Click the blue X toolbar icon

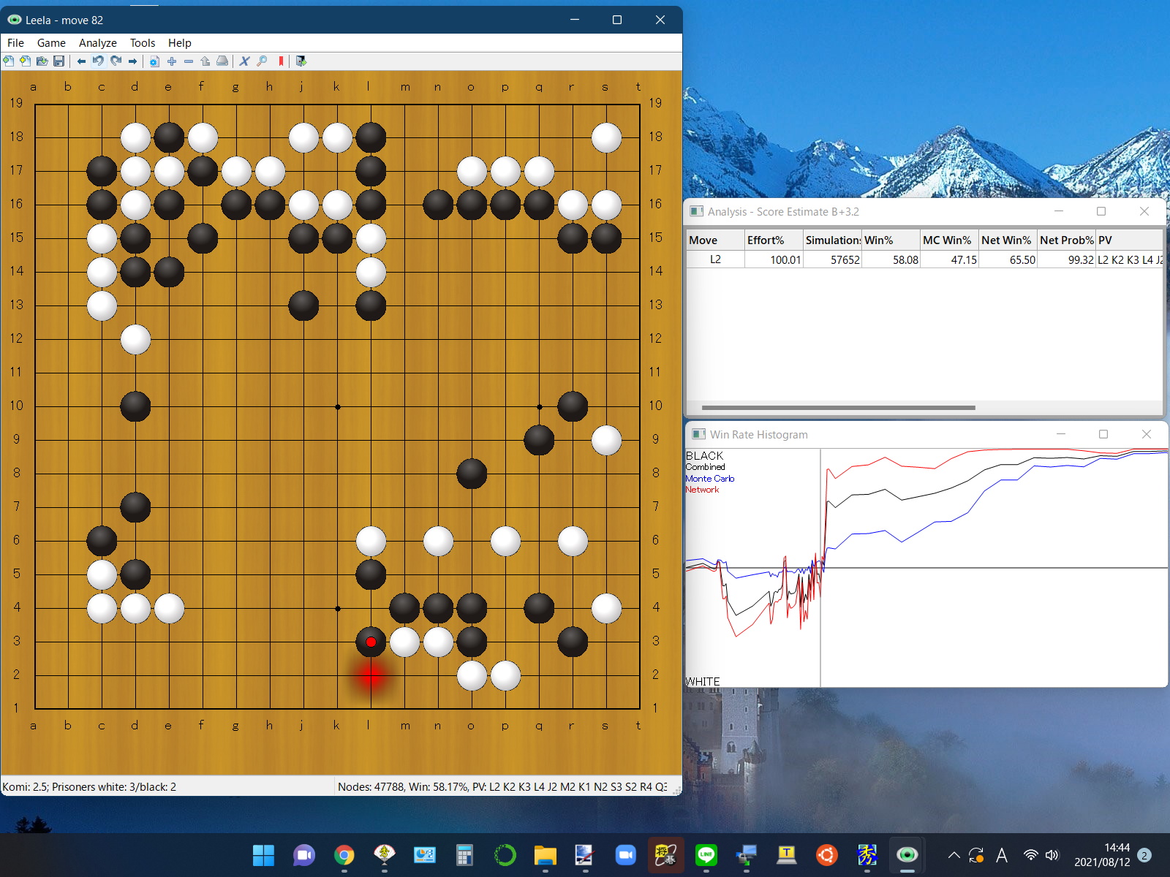tap(244, 61)
